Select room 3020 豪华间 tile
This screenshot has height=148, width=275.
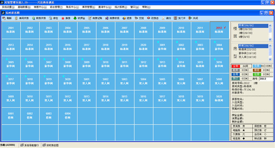[x=68, y=81]
